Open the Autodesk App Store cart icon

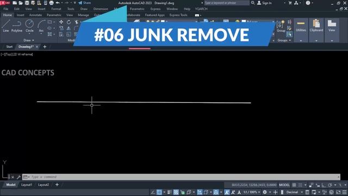290,3
